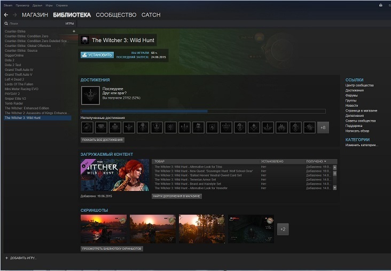
Task: Open the Достижения link under Ссылки
Action: tap(354, 90)
